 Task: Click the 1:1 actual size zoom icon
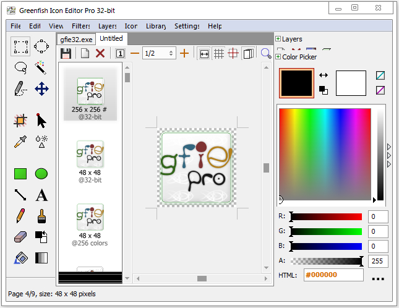[120, 54]
